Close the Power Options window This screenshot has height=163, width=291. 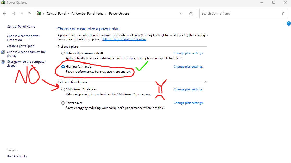pos(286,2)
